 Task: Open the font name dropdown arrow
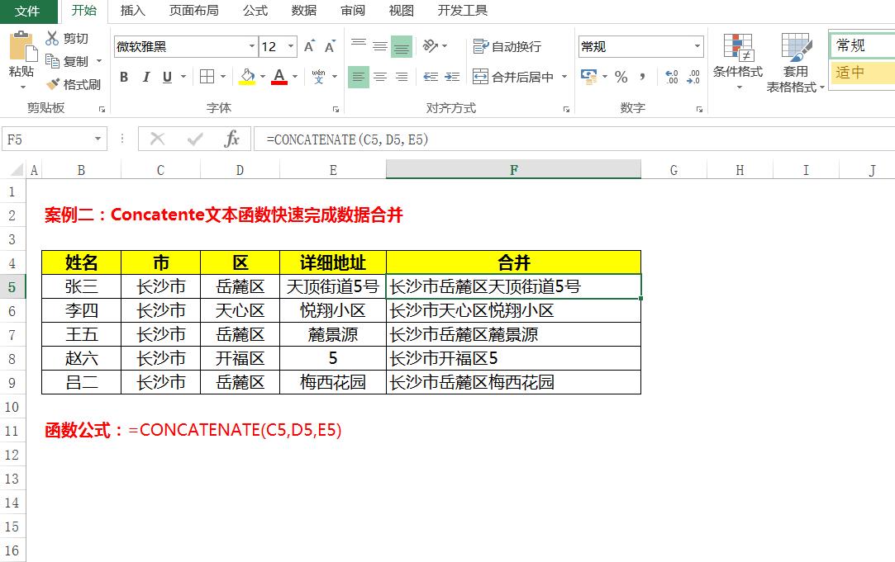pos(252,46)
